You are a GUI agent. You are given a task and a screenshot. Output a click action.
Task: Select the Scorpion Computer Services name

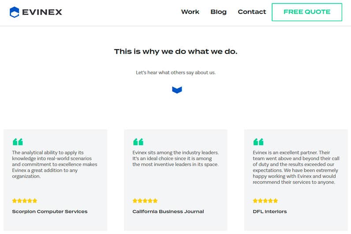50,211
